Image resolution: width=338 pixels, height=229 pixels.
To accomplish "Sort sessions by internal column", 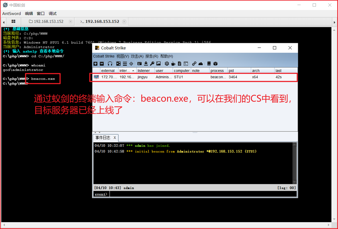I will [127, 71].
